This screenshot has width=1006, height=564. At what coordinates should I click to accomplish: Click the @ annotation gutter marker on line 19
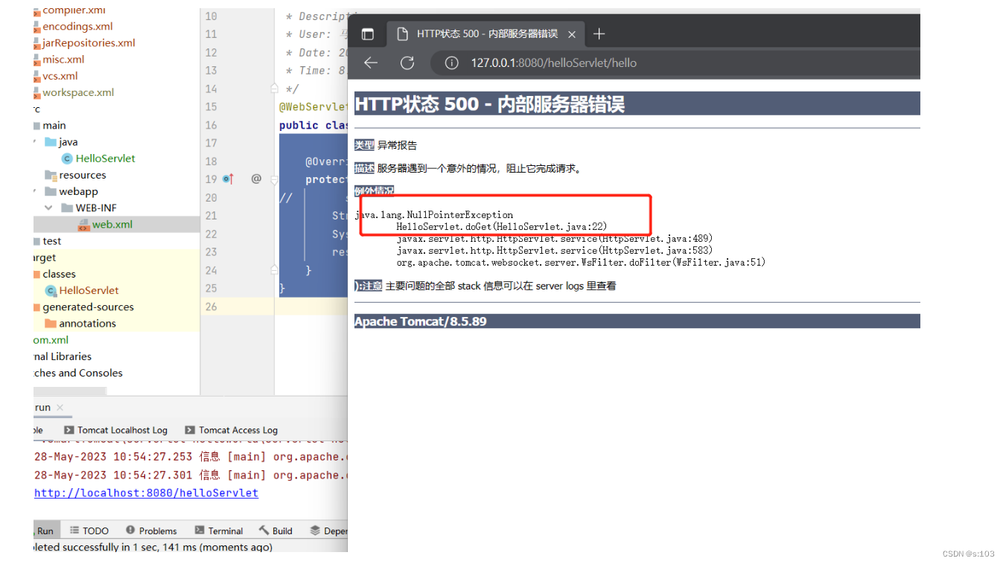[x=256, y=179]
